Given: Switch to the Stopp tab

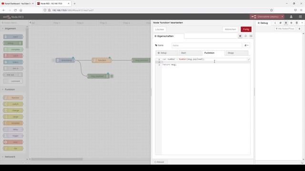Looking at the screenshot, I should pyautogui.click(x=237, y=53).
